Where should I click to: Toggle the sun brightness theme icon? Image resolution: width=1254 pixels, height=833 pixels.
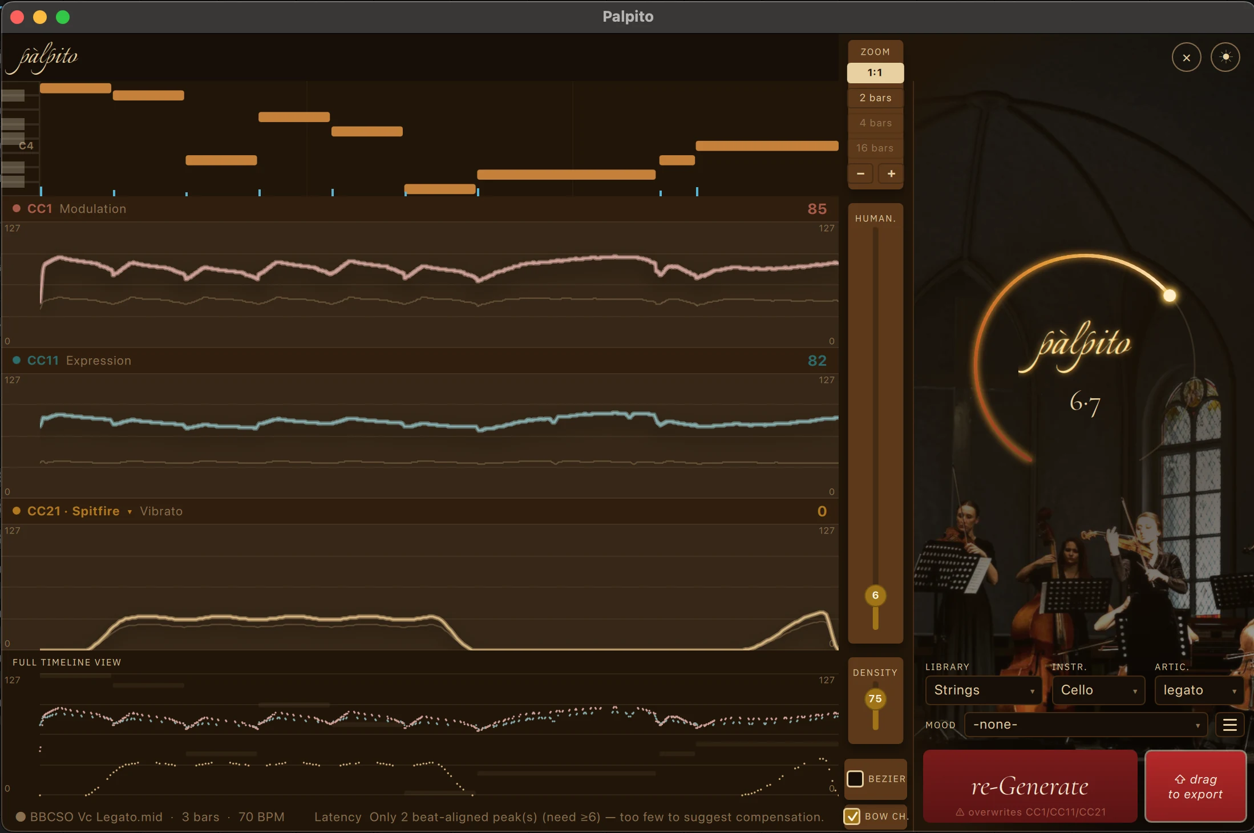(x=1225, y=58)
